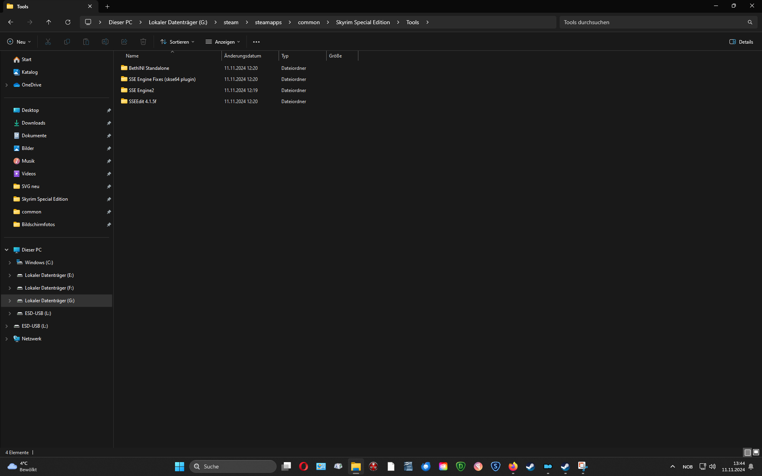Screen dimensions: 762x476
Task: Click the Back navigation arrow
Action: point(11,22)
